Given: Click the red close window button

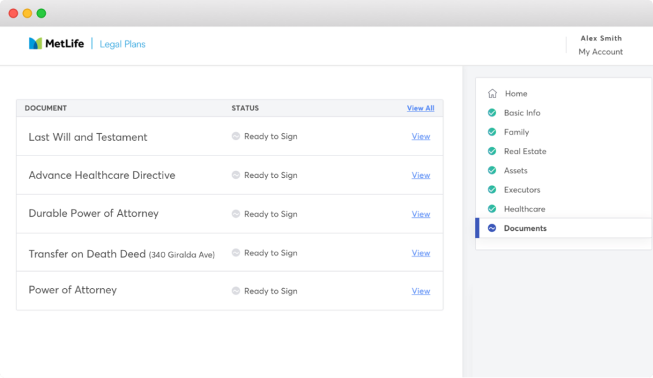Looking at the screenshot, I should (x=13, y=13).
